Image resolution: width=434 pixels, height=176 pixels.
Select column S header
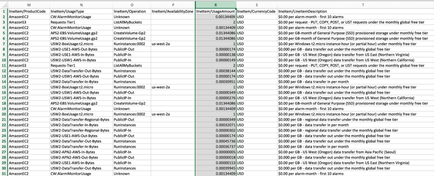click(x=257, y=4)
